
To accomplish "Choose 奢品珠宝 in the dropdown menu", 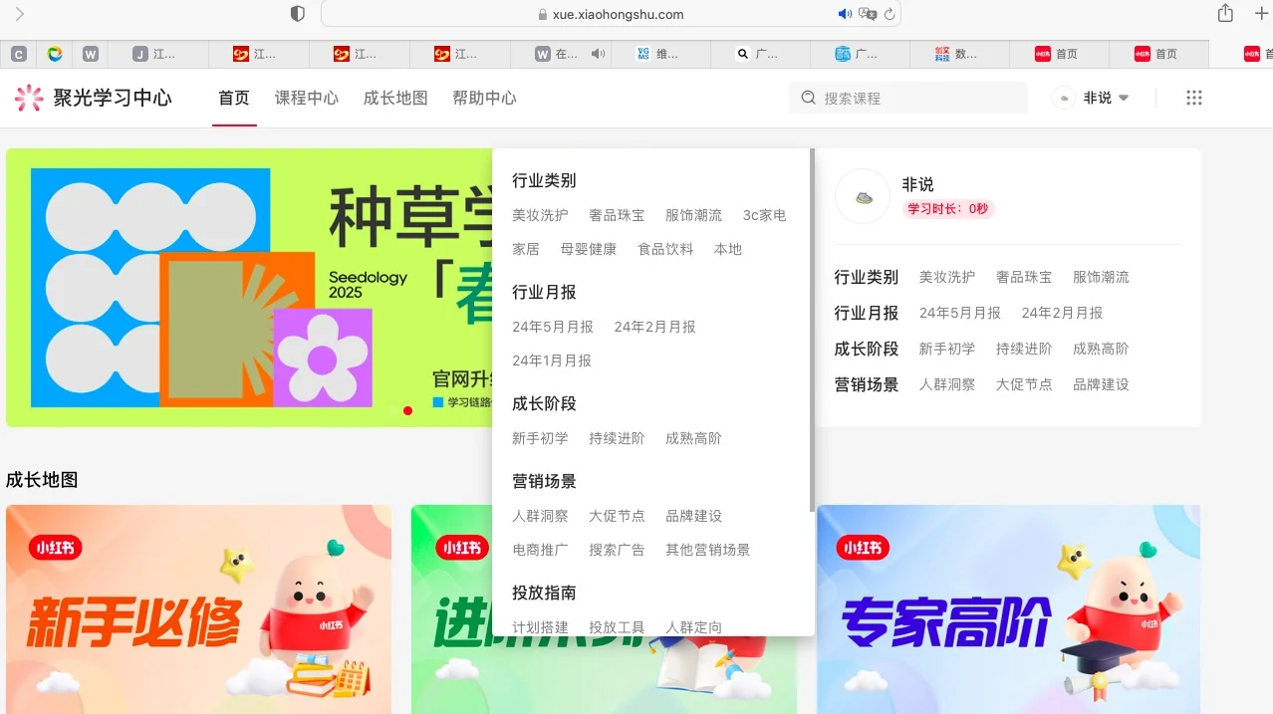I will (617, 215).
